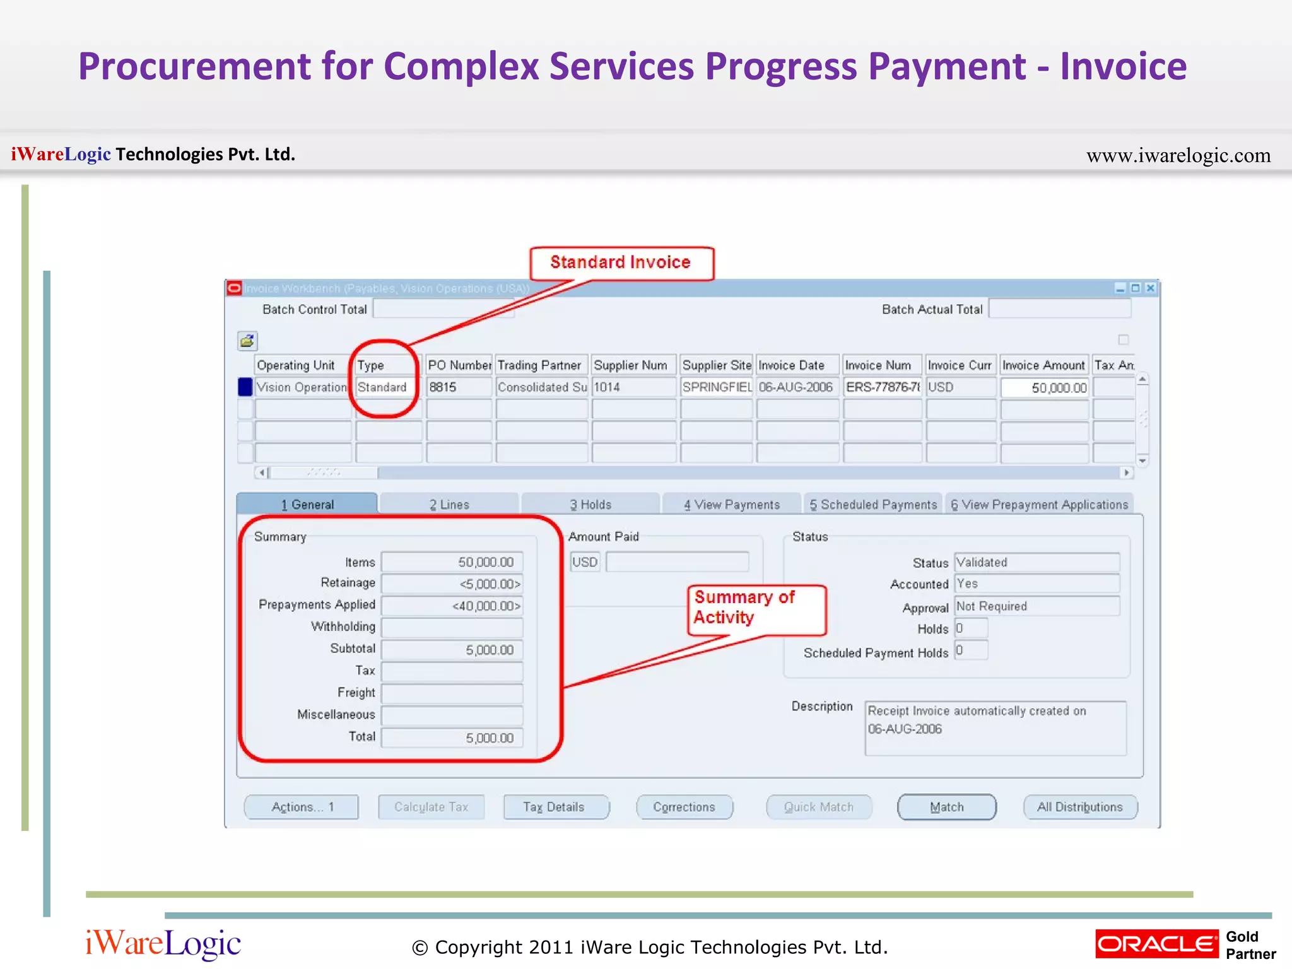The image size is (1292, 969).
Task: Click the Prepayments Applied field <40,000.00>
Action: [x=452, y=606]
